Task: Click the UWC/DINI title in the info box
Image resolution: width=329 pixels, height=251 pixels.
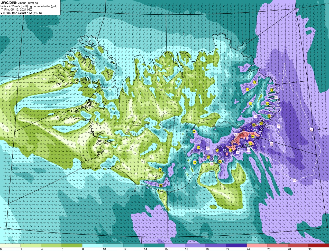Action: tap(8, 3)
